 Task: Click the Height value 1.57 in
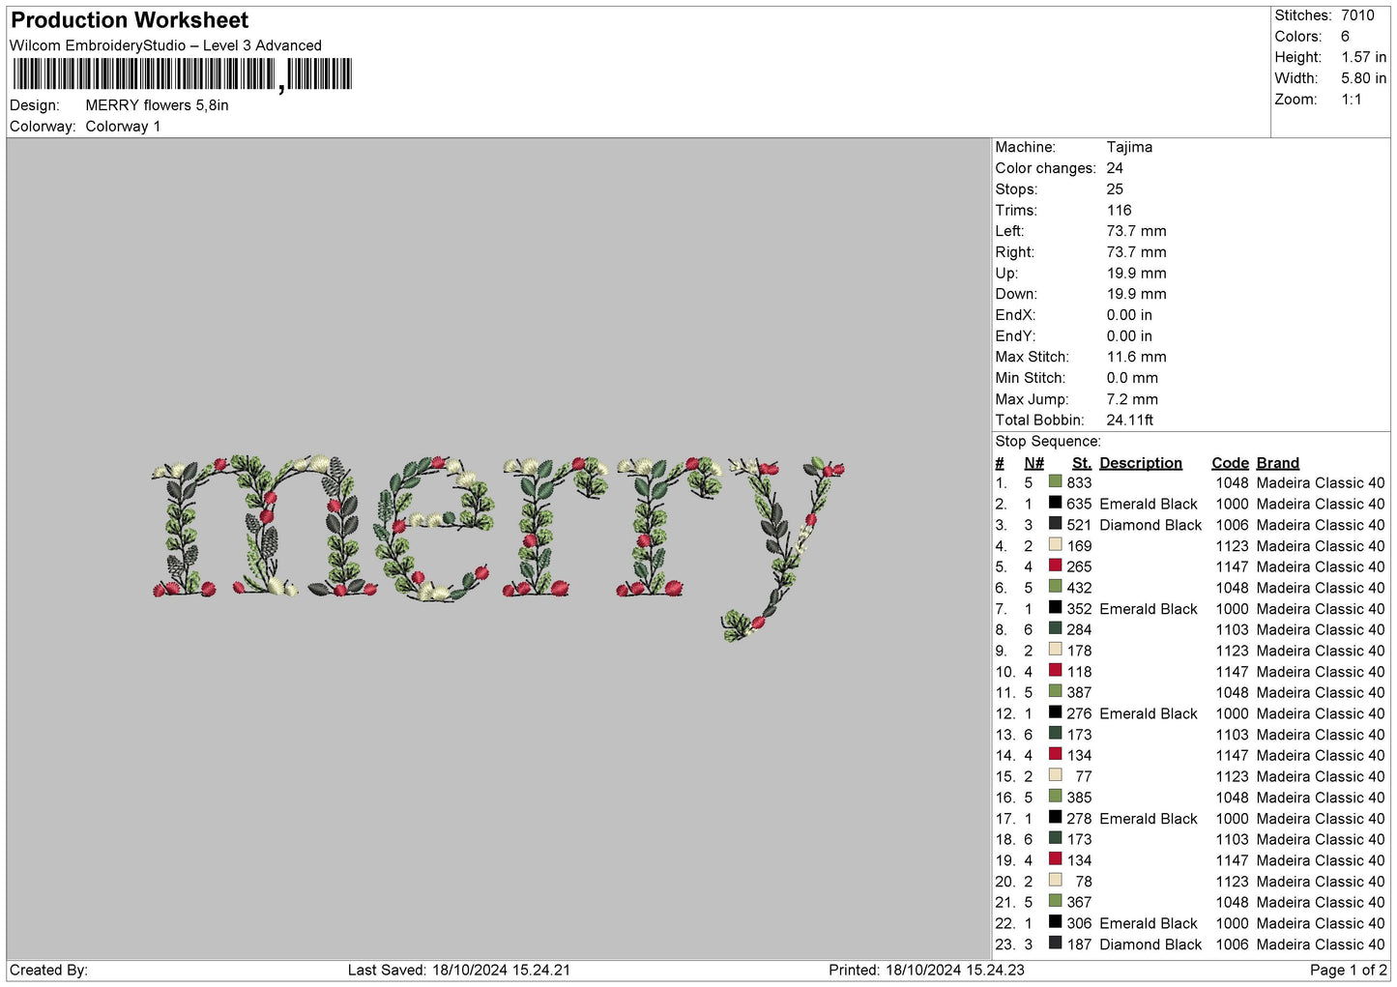[1363, 58]
